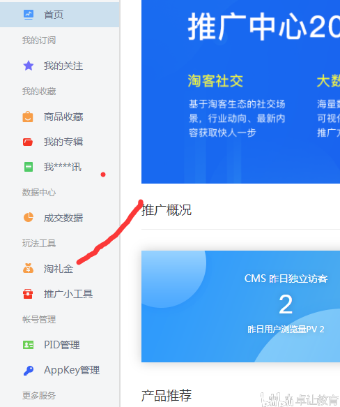Click the 产品推荐 section heading

coord(167,395)
